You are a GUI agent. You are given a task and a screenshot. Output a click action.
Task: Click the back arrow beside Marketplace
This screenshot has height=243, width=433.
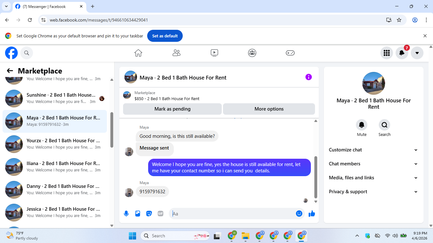point(10,71)
